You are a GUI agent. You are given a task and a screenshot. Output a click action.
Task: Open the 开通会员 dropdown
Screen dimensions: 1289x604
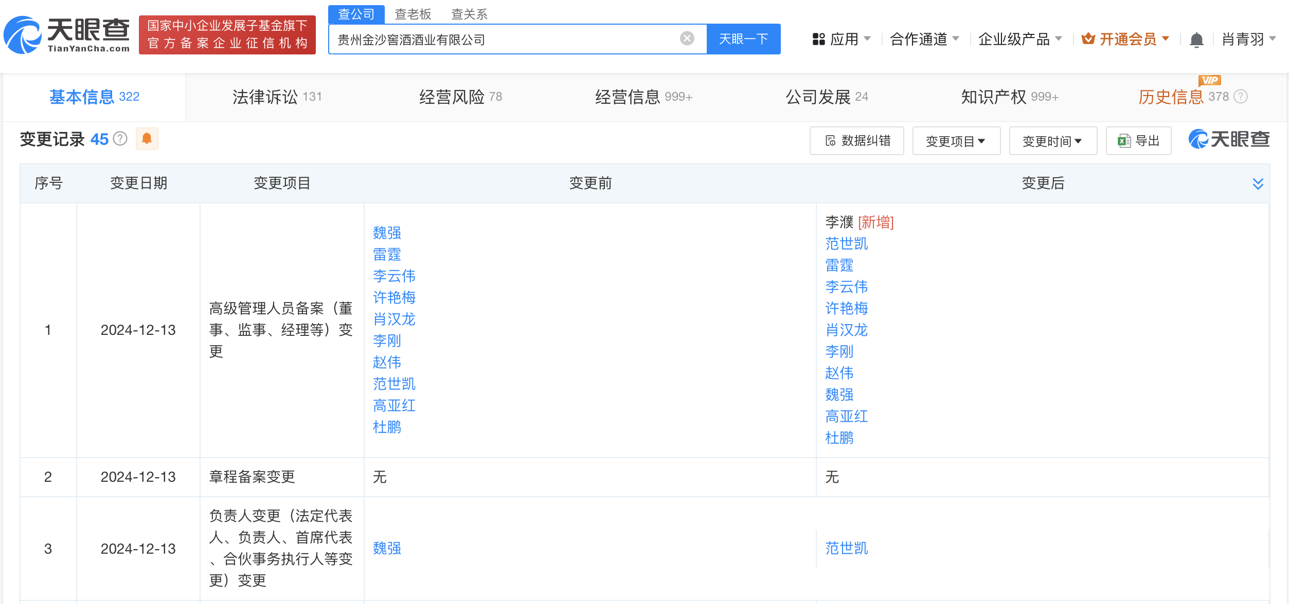1125,39
